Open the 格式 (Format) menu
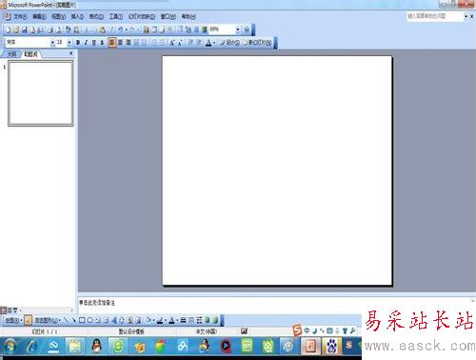This screenshot has height=360, width=476. click(x=96, y=16)
